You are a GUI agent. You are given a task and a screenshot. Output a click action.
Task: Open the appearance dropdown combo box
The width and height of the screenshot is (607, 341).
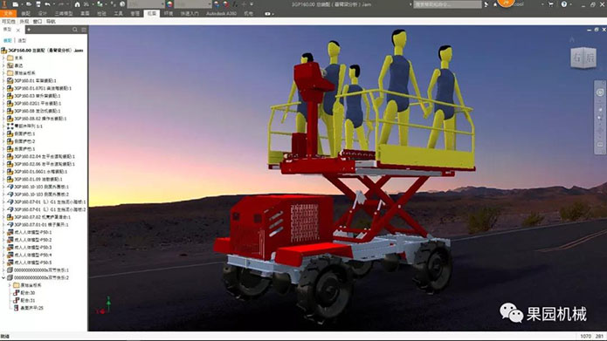(193, 4)
